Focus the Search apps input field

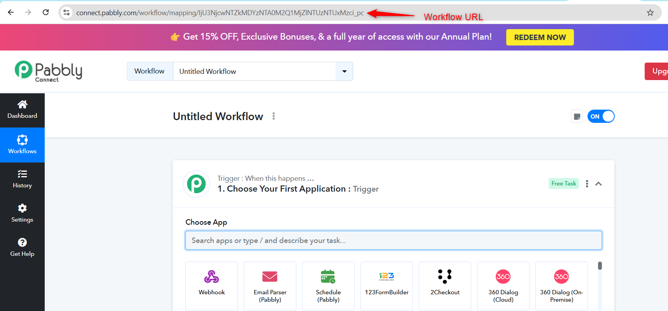tap(393, 241)
